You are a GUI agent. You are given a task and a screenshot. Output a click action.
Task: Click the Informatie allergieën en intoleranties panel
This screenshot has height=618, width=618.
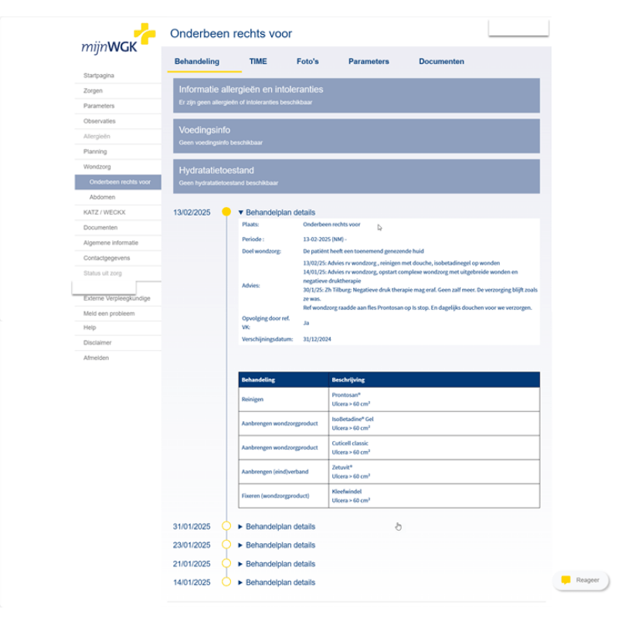tap(356, 95)
